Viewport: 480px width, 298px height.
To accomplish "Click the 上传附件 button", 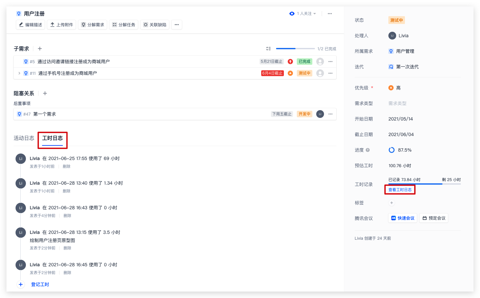I will (x=61, y=25).
